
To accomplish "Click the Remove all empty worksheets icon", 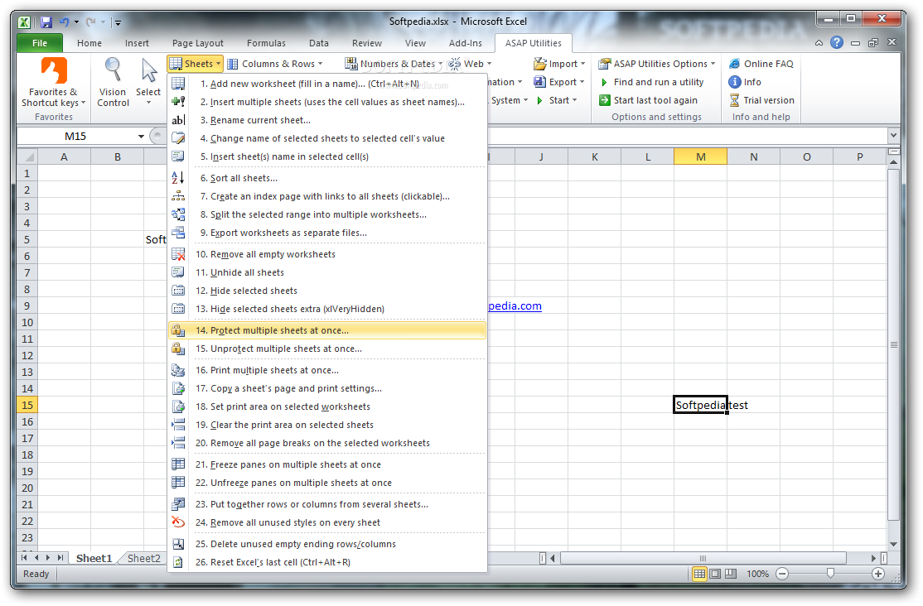I will (178, 254).
